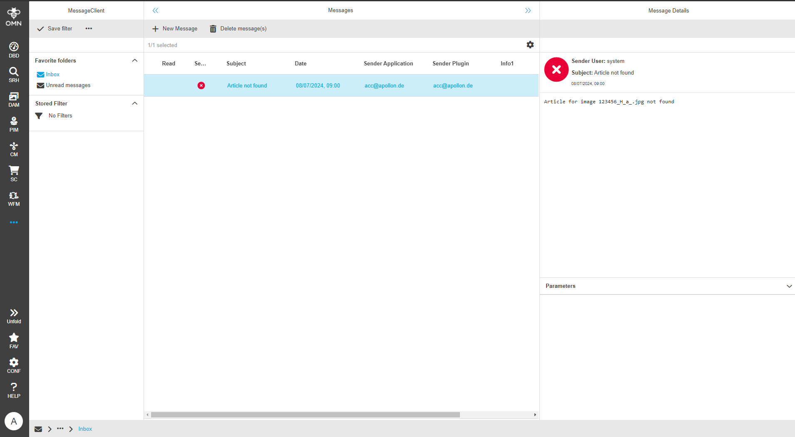Select the Unread messages folder

click(x=68, y=85)
